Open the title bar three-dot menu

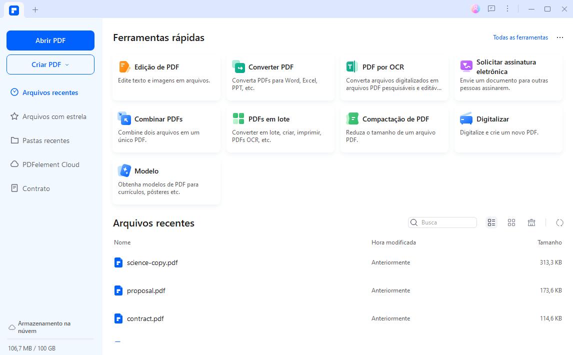[x=507, y=9]
